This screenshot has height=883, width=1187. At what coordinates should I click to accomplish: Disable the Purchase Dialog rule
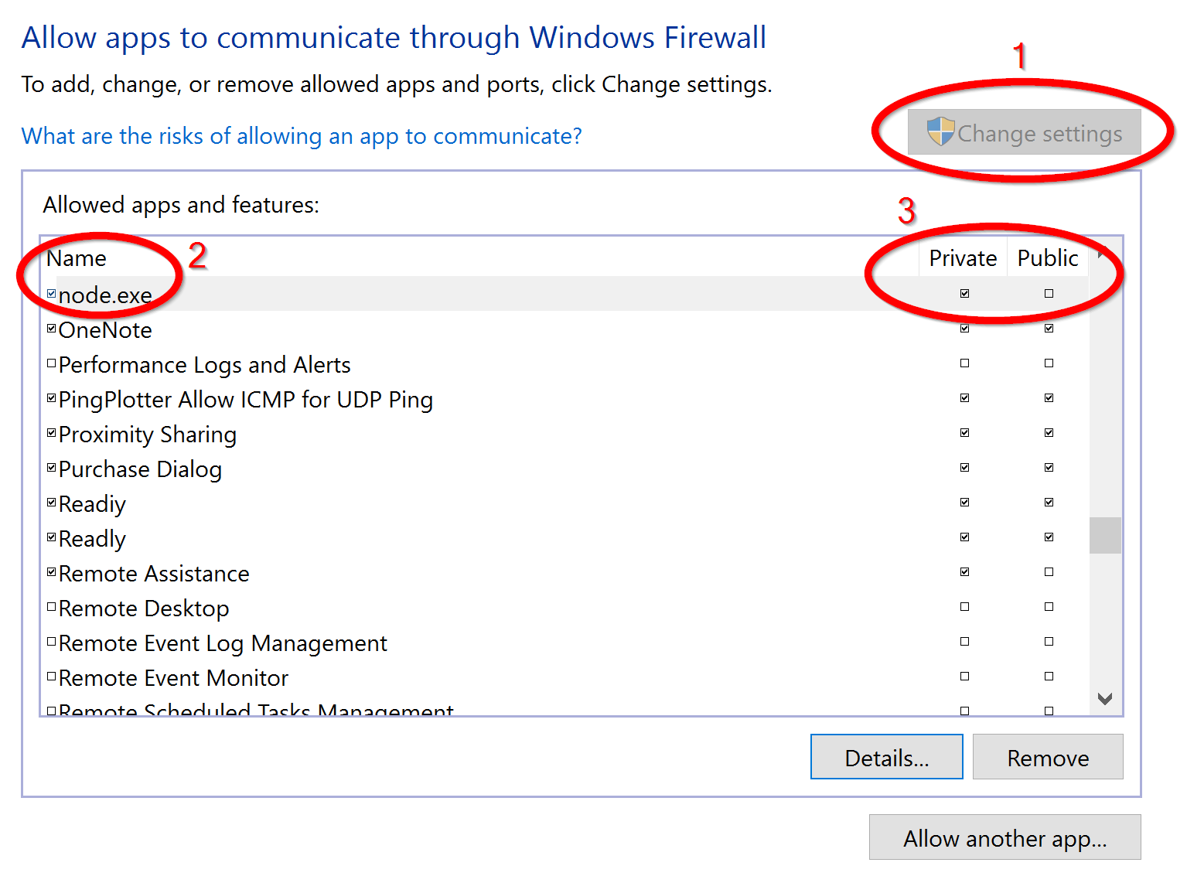coord(51,466)
